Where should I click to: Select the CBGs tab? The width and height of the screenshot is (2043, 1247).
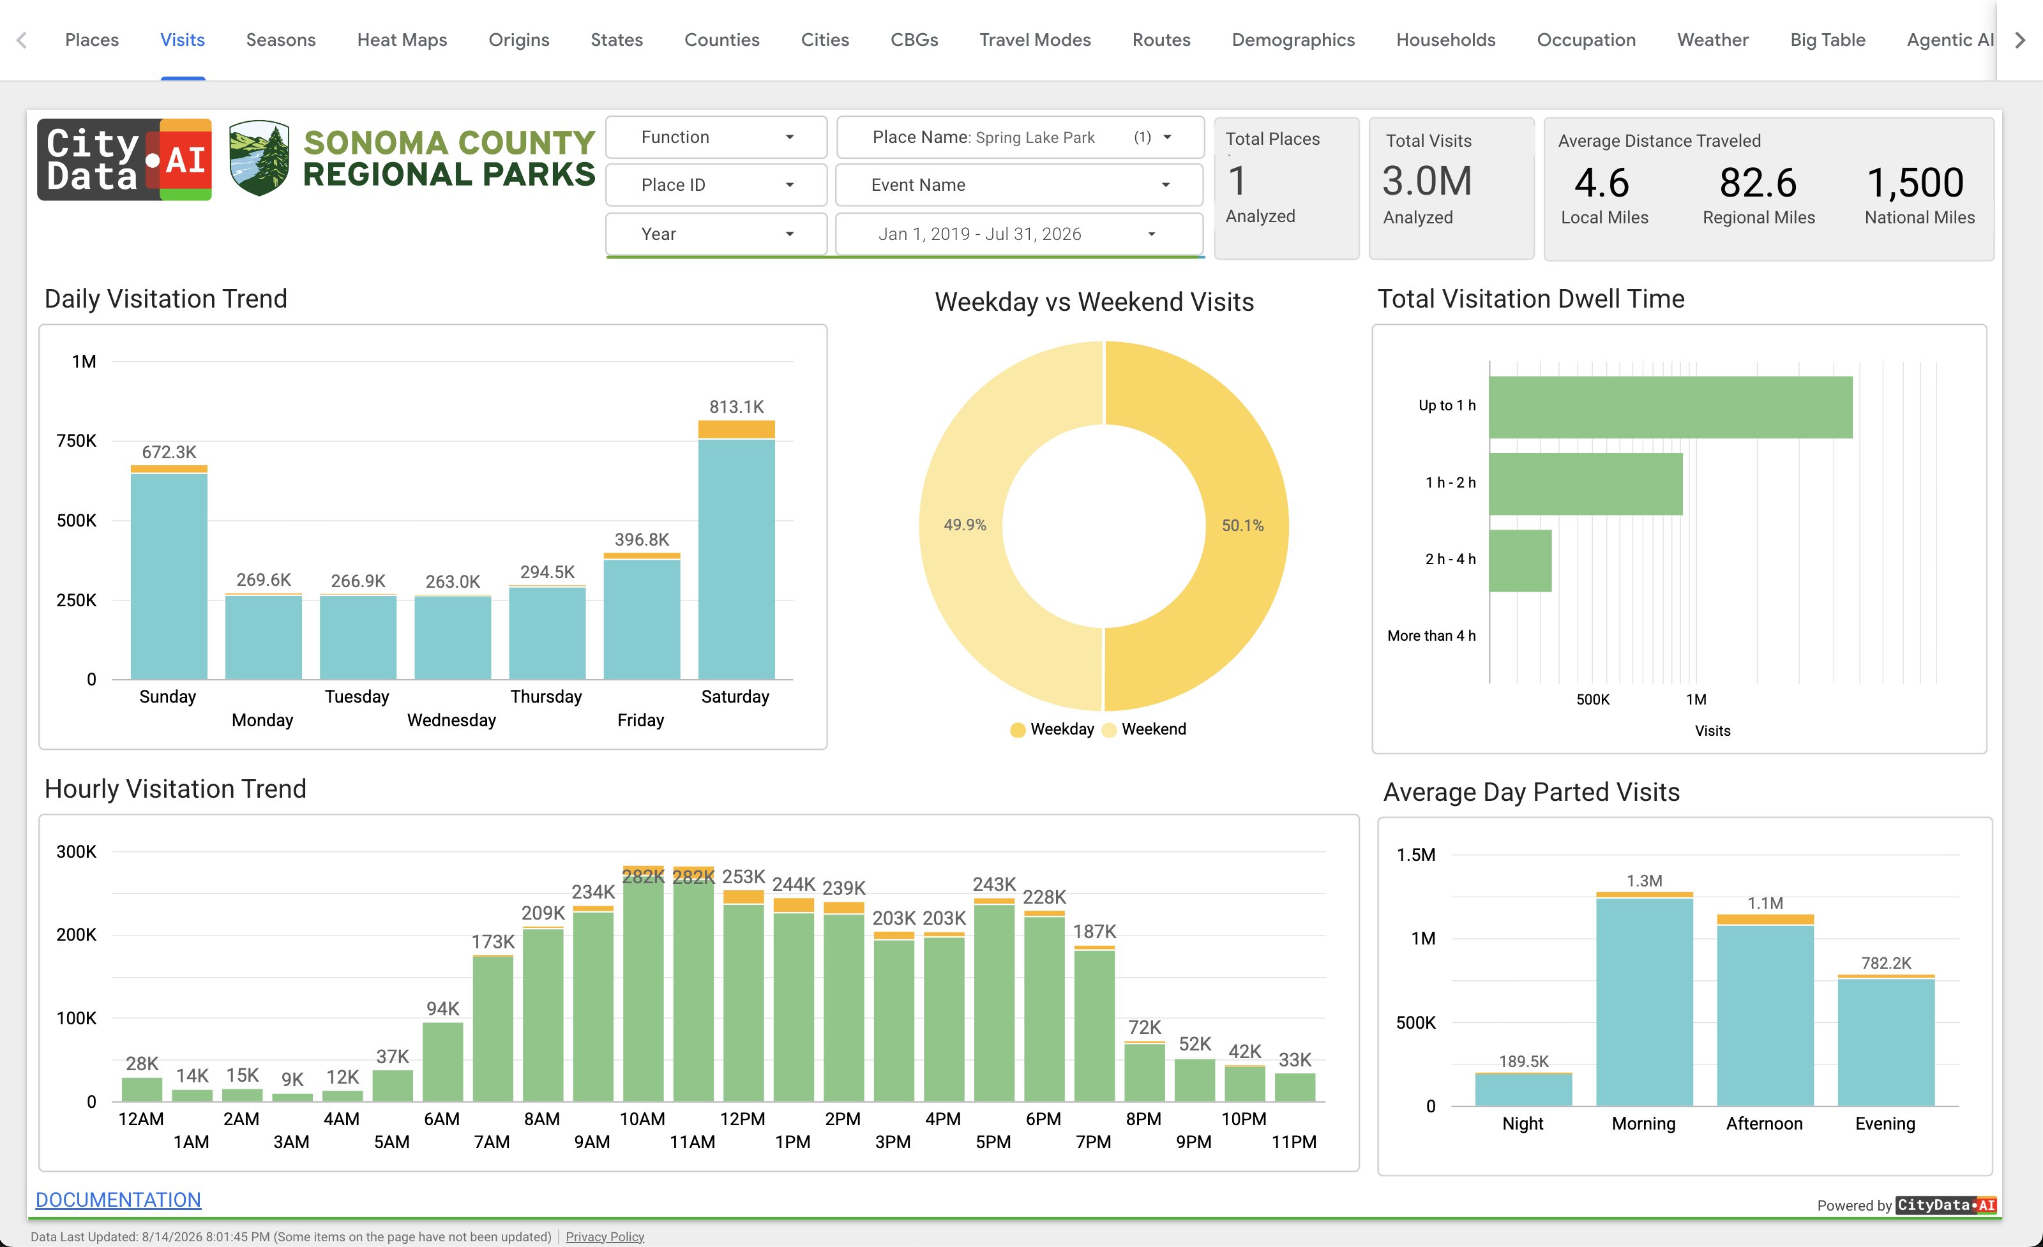(x=914, y=40)
